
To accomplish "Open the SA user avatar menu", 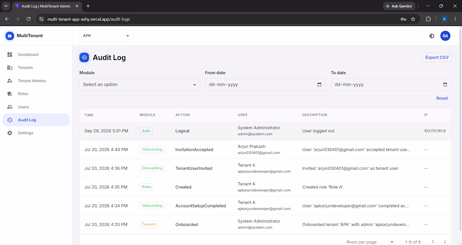I will (x=445, y=36).
